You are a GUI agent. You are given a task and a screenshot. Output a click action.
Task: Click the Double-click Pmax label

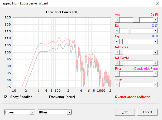(146, 69)
